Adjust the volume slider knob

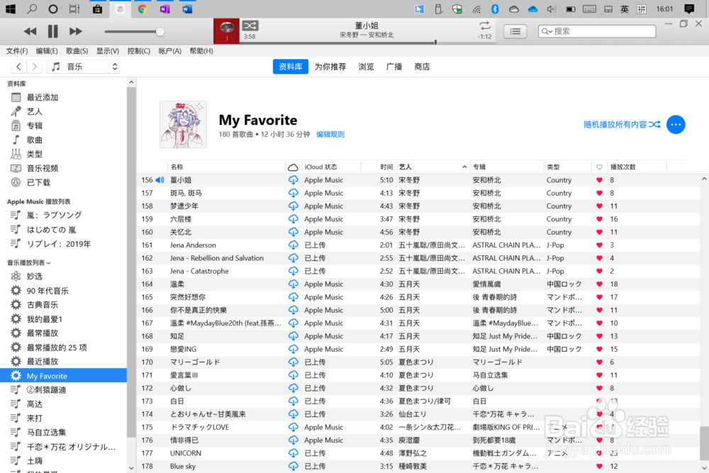[160, 32]
